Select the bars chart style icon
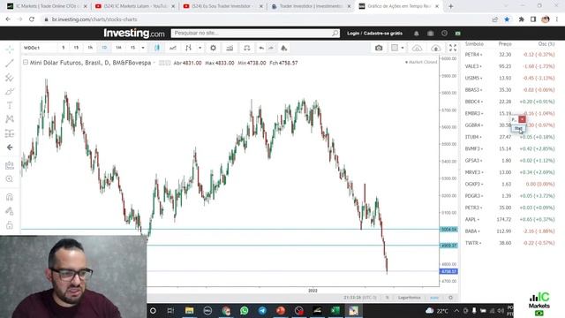 click(188, 48)
